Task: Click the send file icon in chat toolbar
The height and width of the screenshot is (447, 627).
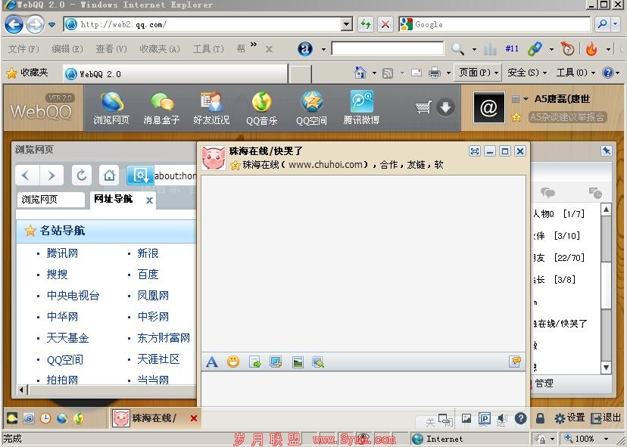Action: coord(254,362)
